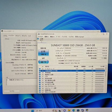This screenshot has height=112, width=112.
Task: Click the masked serial number field
Action: 74,51
